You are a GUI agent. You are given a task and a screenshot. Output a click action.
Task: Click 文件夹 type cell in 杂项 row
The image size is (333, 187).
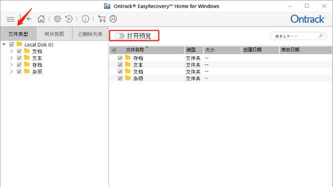193,78
